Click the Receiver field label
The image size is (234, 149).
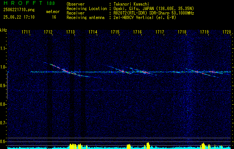(x=76, y=13)
